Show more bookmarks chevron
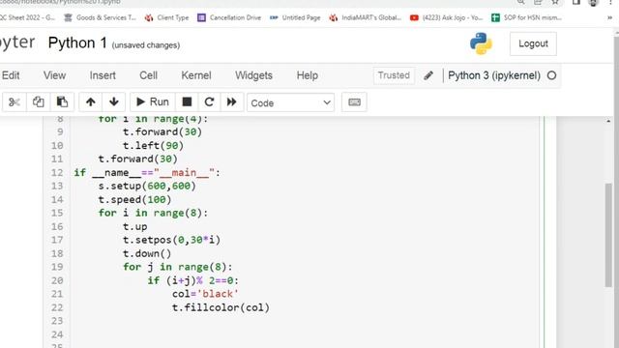619x348 pixels. [x=609, y=17]
